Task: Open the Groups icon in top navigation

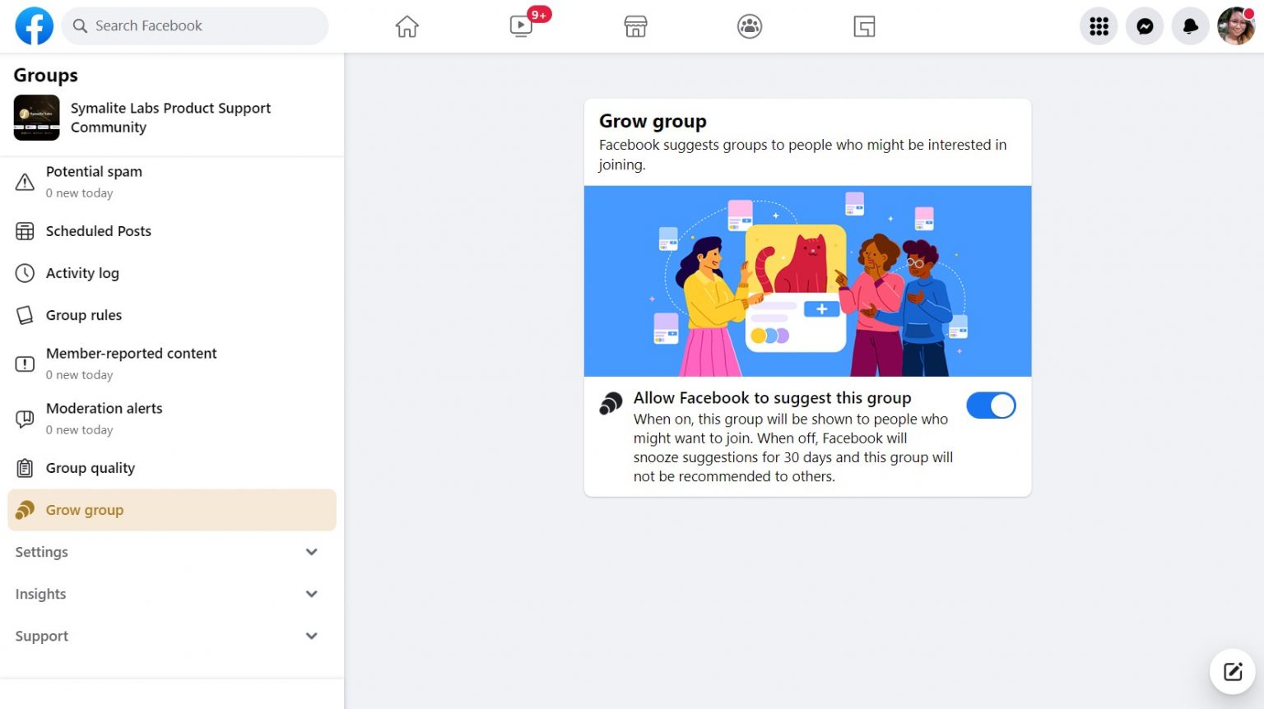Action: coord(749,25)
